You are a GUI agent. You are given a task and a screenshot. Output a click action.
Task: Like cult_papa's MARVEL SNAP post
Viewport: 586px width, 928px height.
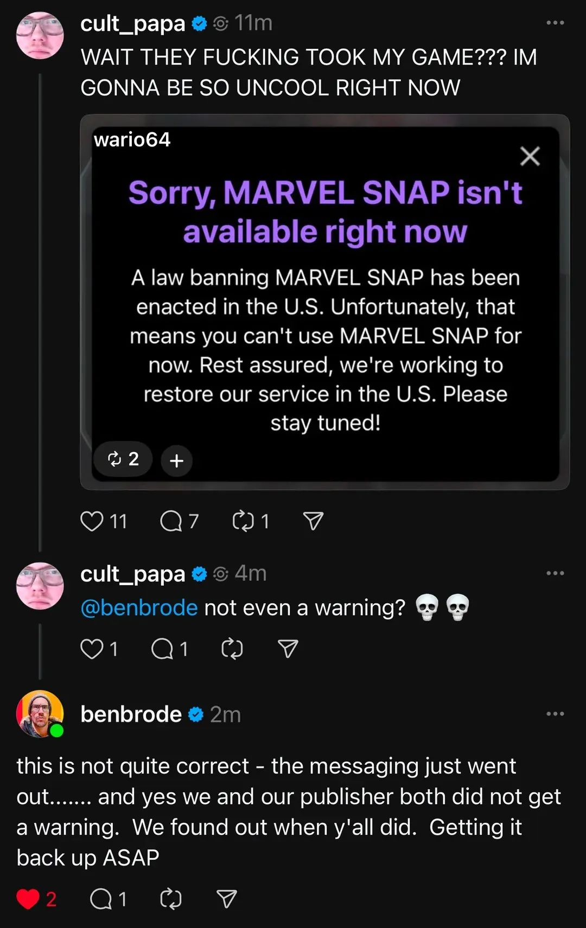pyautogui.click(x=92, y=521)
